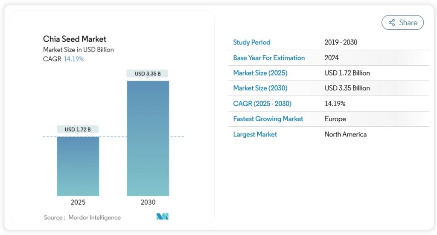
Task: Click the Europe value in table
Action: [335, 119]
